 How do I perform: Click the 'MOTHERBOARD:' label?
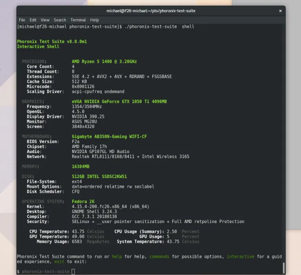click(x=37, y=136)
